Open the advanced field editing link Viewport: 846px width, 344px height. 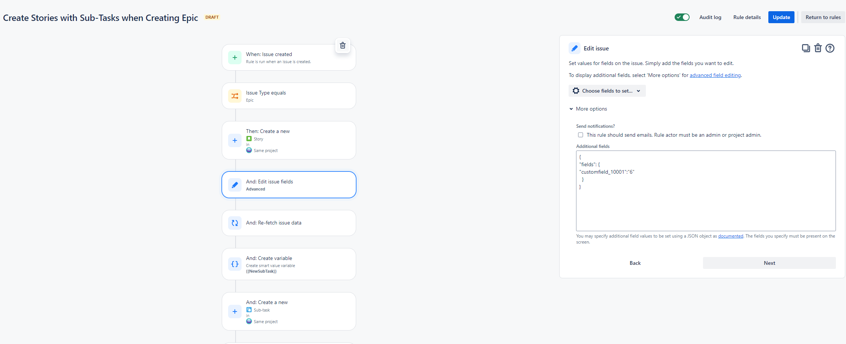click(x=715, y=75)
